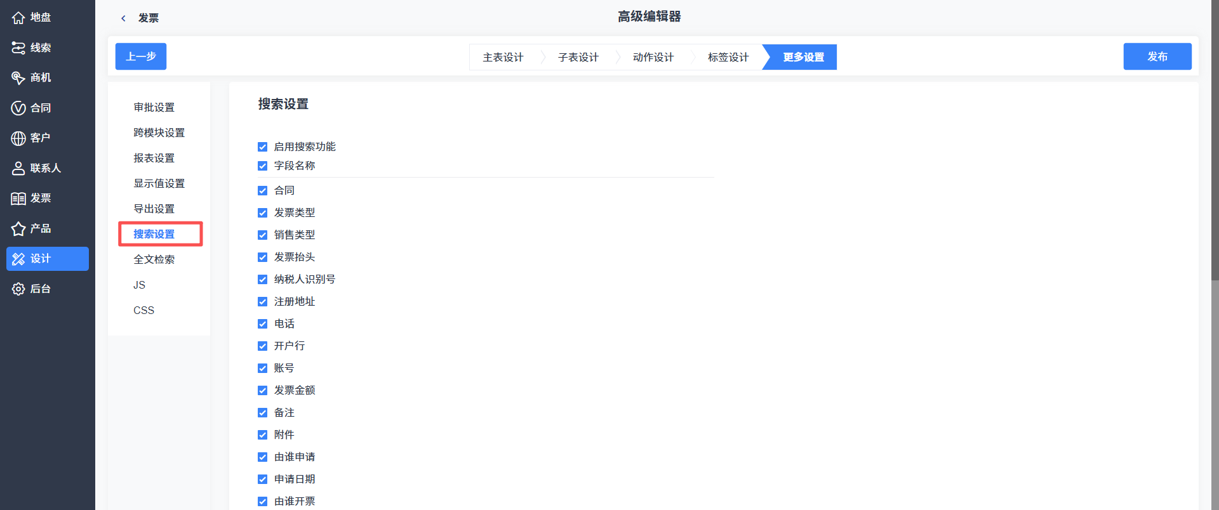
Task: Open the 后台 gear icon in sidebar
Action: pos(18,289)
